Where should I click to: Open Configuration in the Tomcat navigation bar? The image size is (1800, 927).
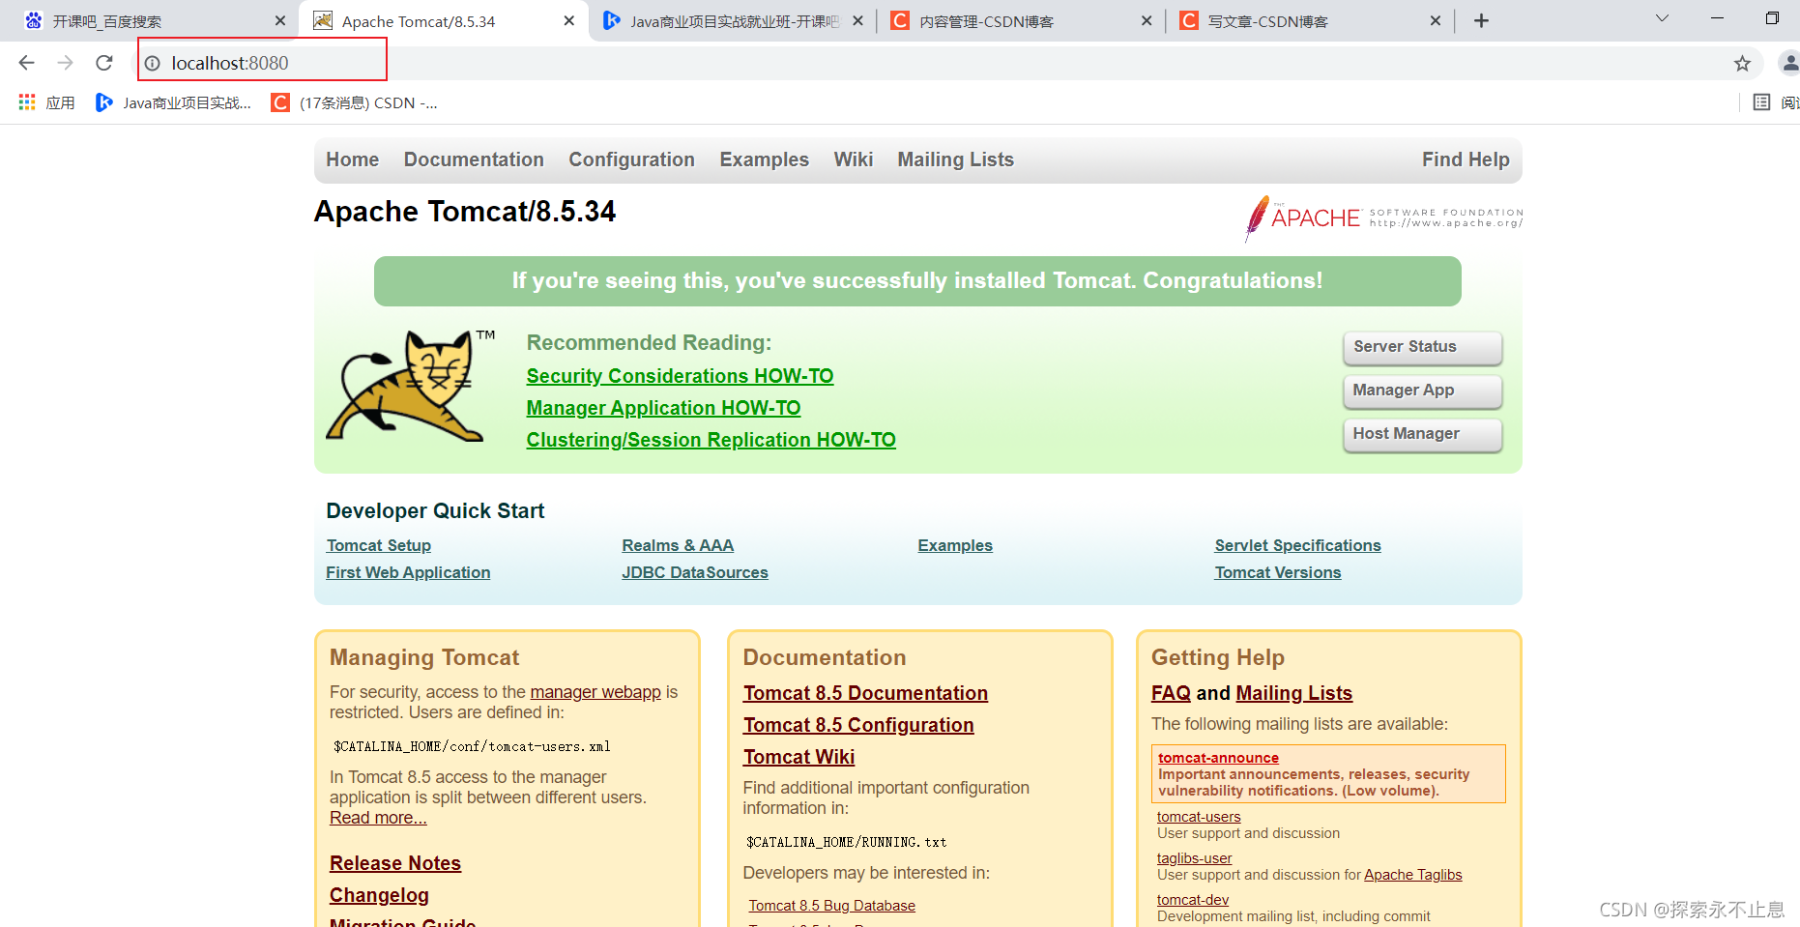click(631, 159)
